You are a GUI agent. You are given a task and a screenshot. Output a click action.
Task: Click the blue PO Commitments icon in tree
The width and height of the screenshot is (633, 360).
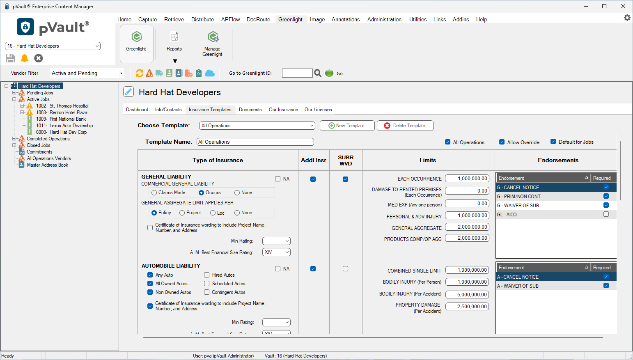tap(22, 152)
